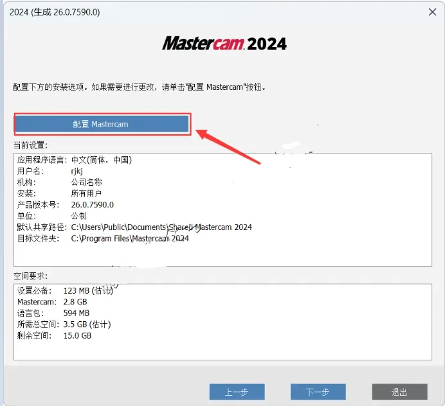
Task: Close the installer window with X
Action: (432, 12)
